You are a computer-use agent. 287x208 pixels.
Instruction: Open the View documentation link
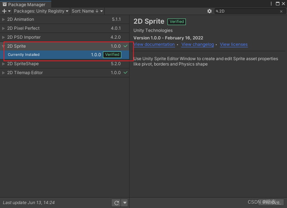[x=154, y=44]
